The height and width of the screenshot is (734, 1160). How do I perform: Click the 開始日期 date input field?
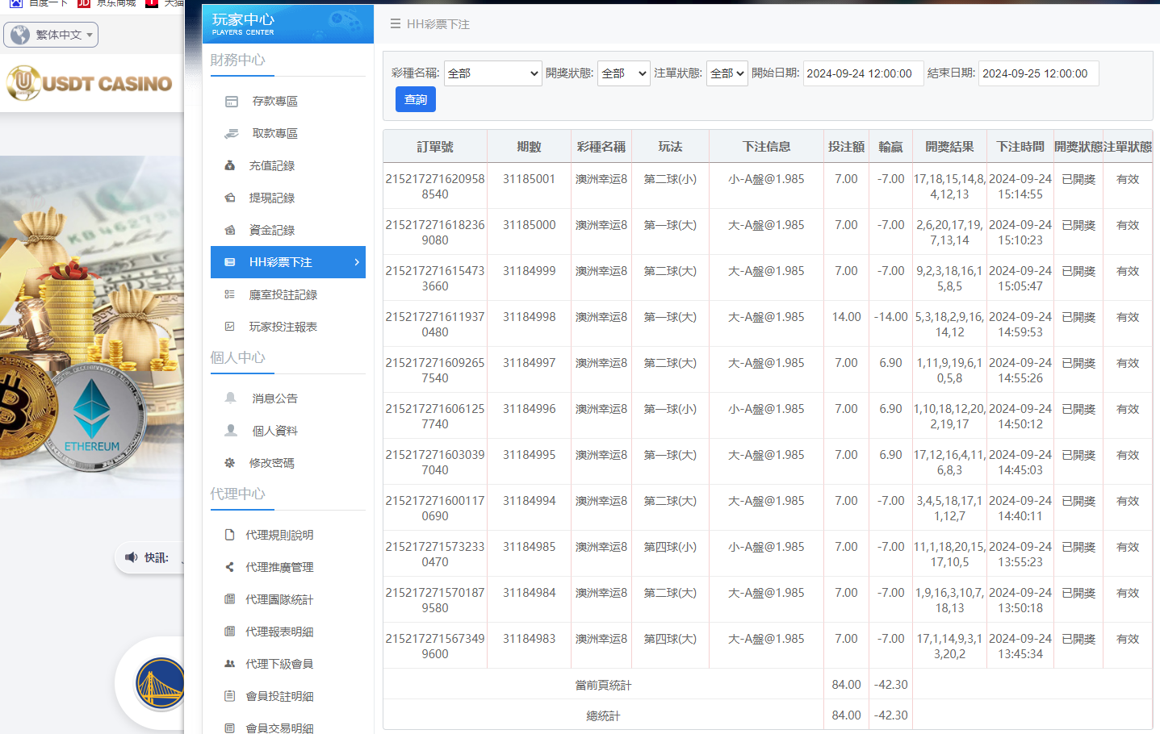pyautogui.click(x=862, y=73)
